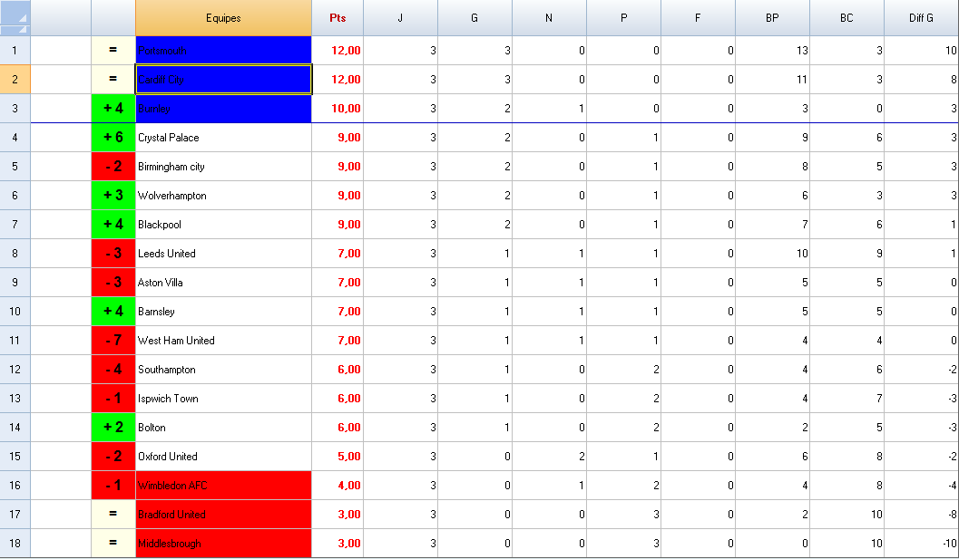Viewport: 959px width, 559px height.
Task: Click the BC column header
Action: click(846, 18)
